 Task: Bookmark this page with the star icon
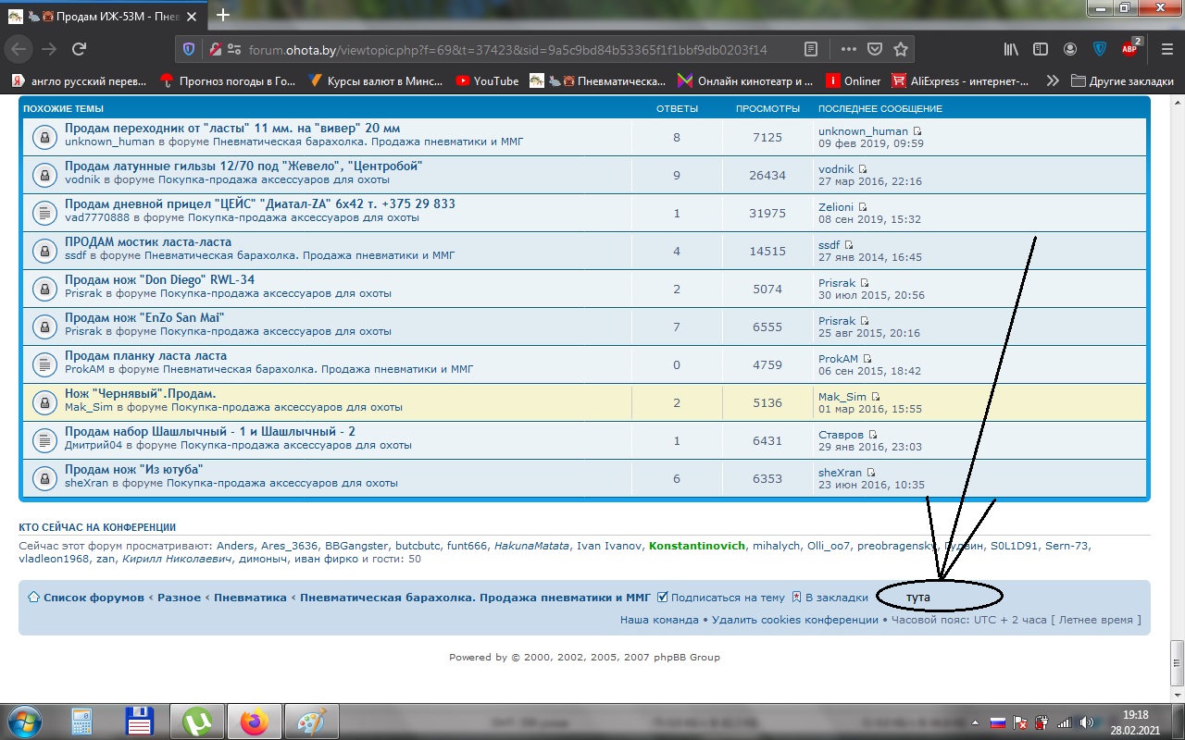click(901, 49)
